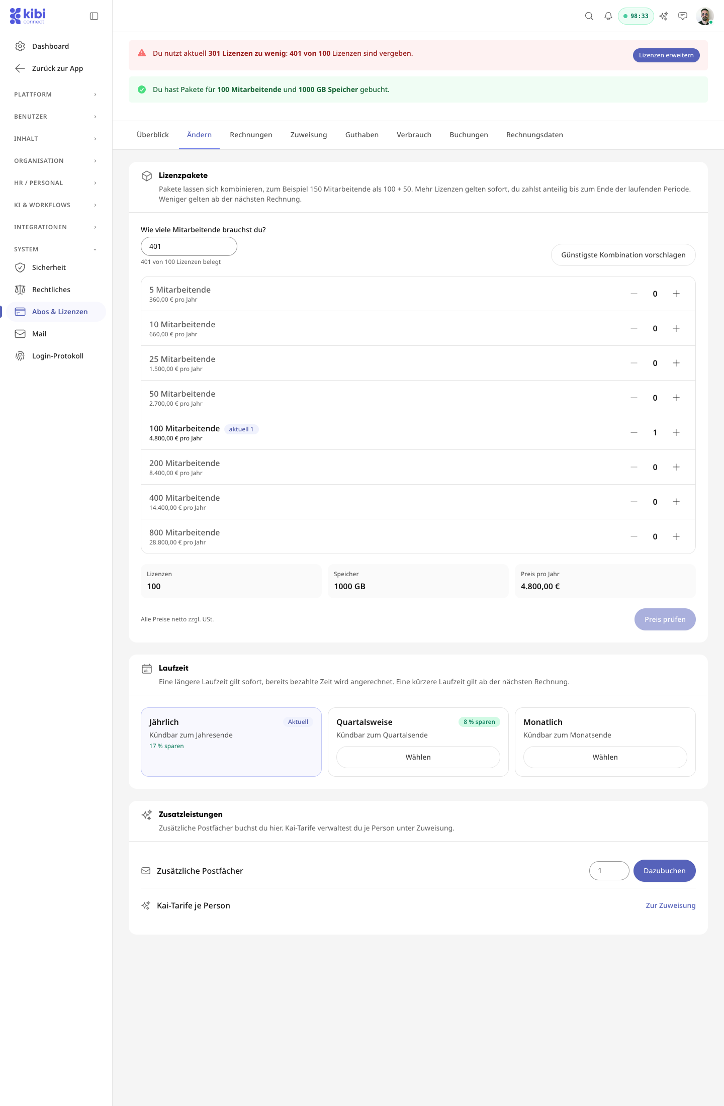The width and height of the screenshot is (724, 1106).
Task: Add one 400 Mitarbeitende package
Action: coord(676,502)
